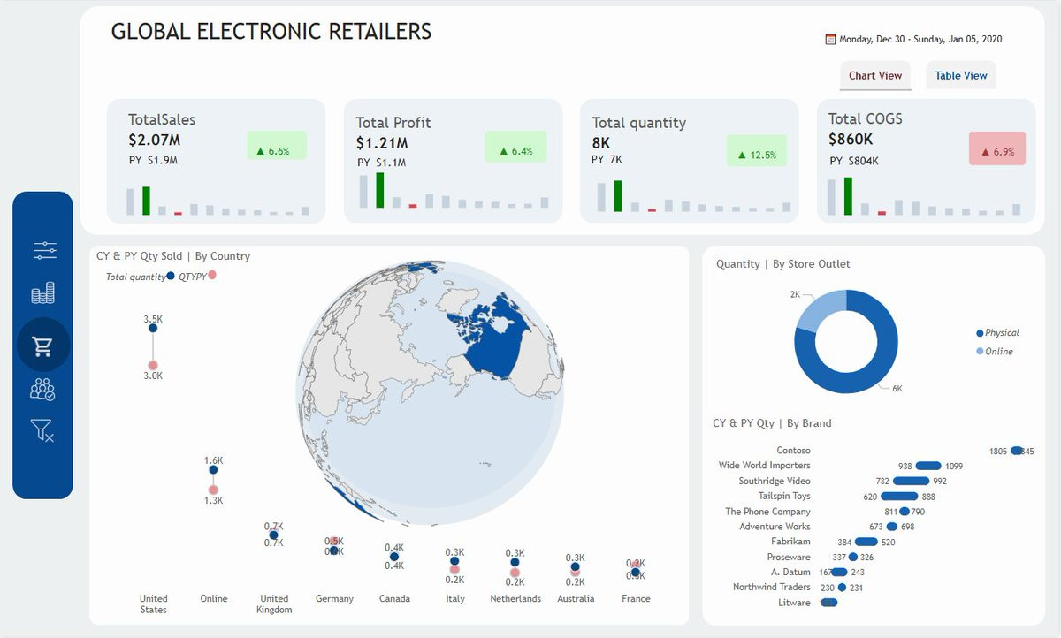Click the "The Phone Company" brand label
This screenshot has height=638, width=1061.
(x=767, y=512)
